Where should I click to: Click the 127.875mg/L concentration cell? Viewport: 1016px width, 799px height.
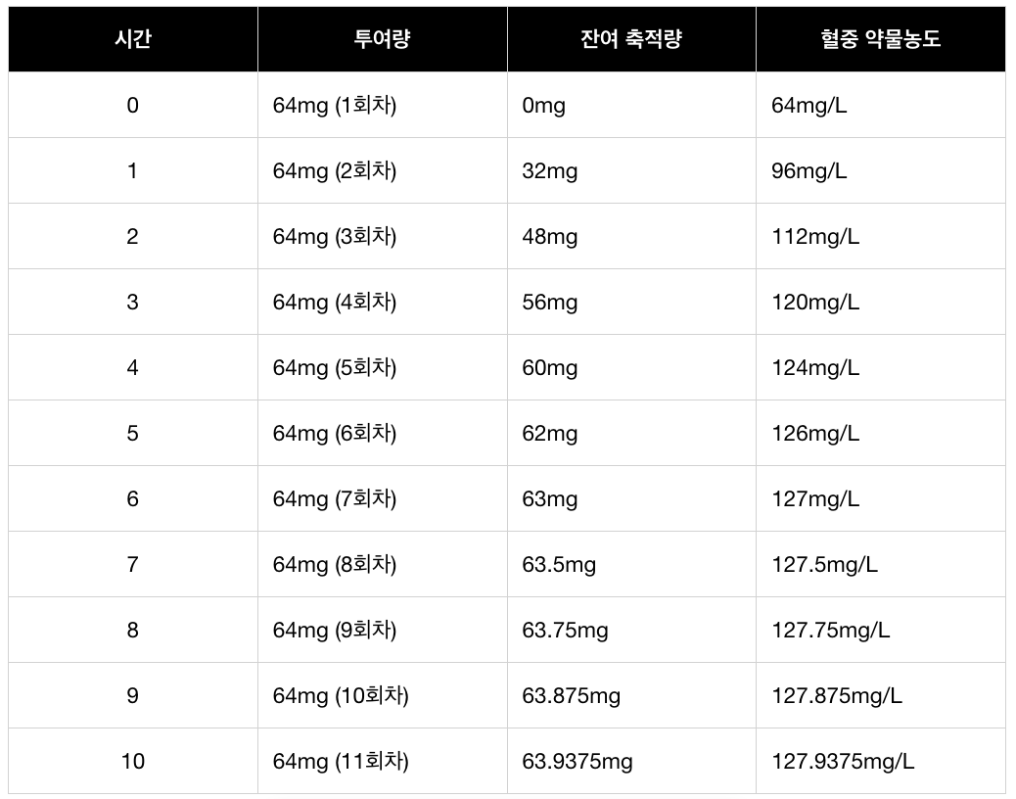pos(837,695)
